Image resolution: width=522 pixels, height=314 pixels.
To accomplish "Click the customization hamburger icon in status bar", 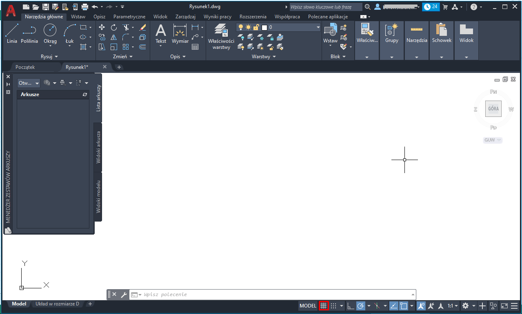I will coord(514,306).
